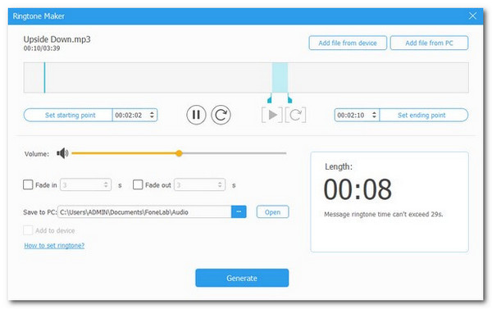Viewport: 492px width, 309px height.
Task: Click the Fade in seconds stepper arrows
Action: click(106, 184)
